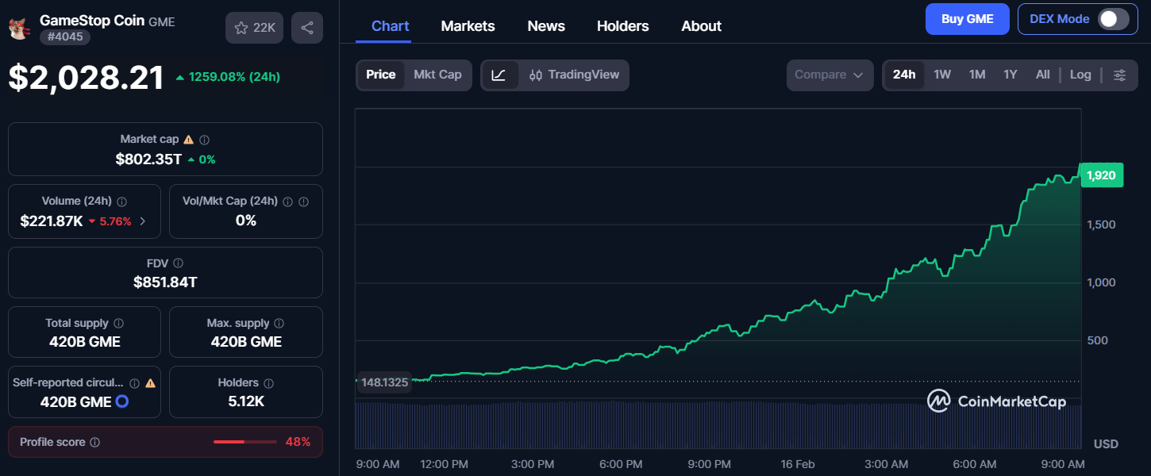Add GME to watchlist via star button
Viewport: 1151px width, 476px height.
pyautogui.click(x=255, y=28)
